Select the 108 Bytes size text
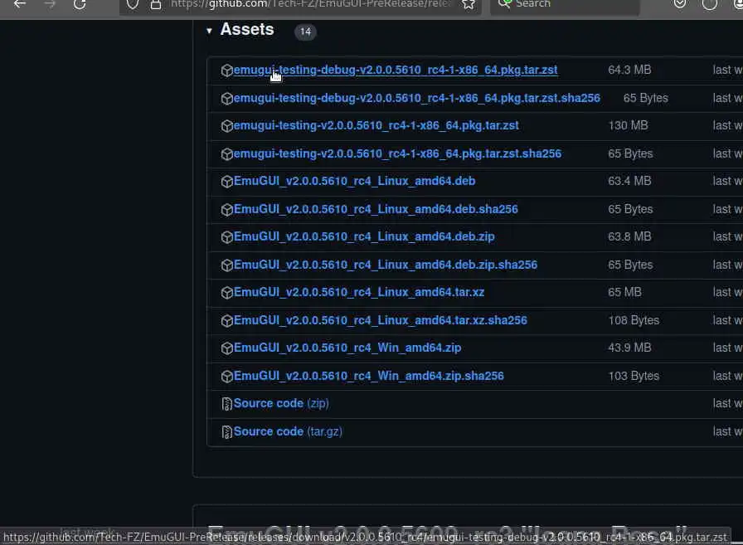 634,320
